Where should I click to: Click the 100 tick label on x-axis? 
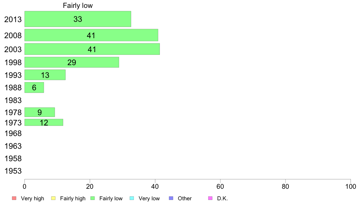(351, 186)
